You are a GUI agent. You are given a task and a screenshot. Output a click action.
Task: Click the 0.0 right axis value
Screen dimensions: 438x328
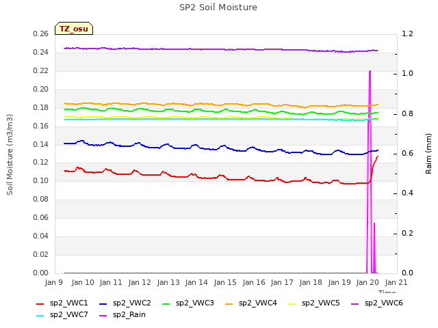(407, 273)
